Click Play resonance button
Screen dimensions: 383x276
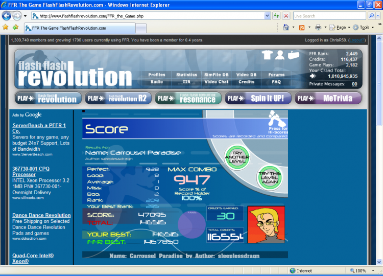pyautogui.click(x=188, y=98)
